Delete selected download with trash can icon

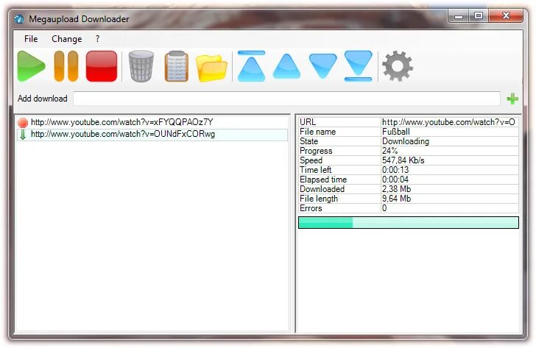(141, 66)
